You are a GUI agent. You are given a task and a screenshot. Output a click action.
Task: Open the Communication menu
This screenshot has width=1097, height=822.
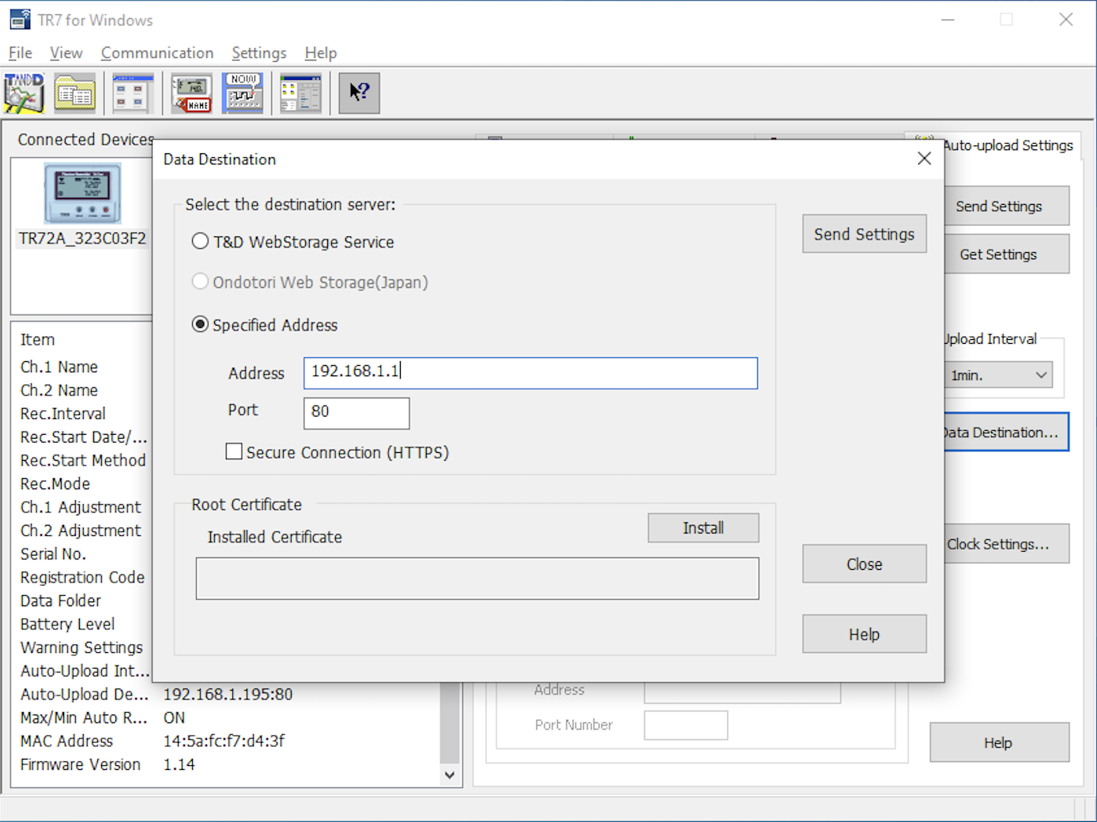[157, 53]
